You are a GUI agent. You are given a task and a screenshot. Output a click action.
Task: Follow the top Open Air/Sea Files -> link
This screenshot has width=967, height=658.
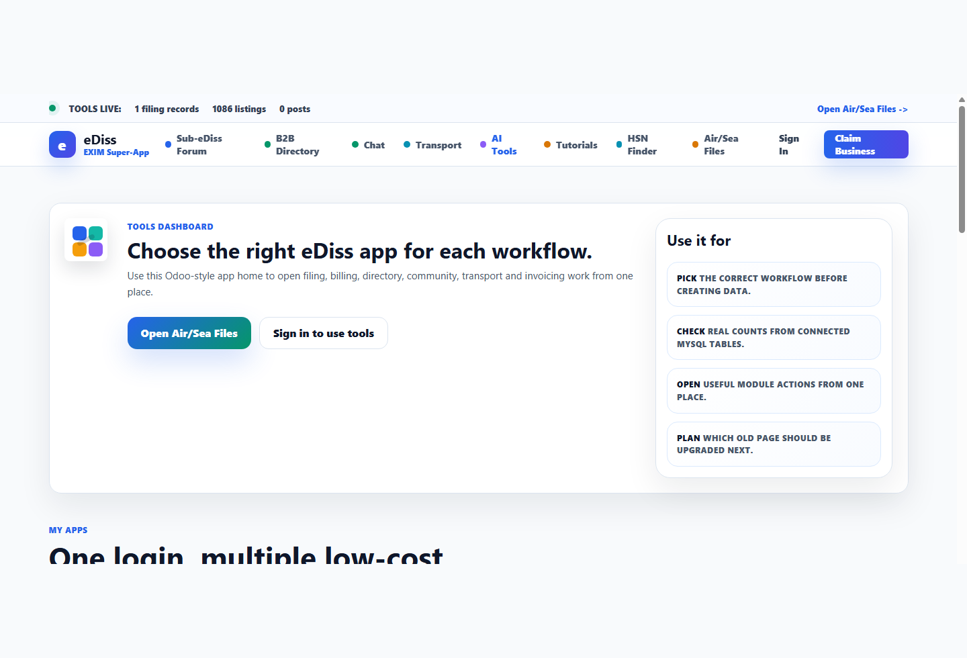pos(862,109)
